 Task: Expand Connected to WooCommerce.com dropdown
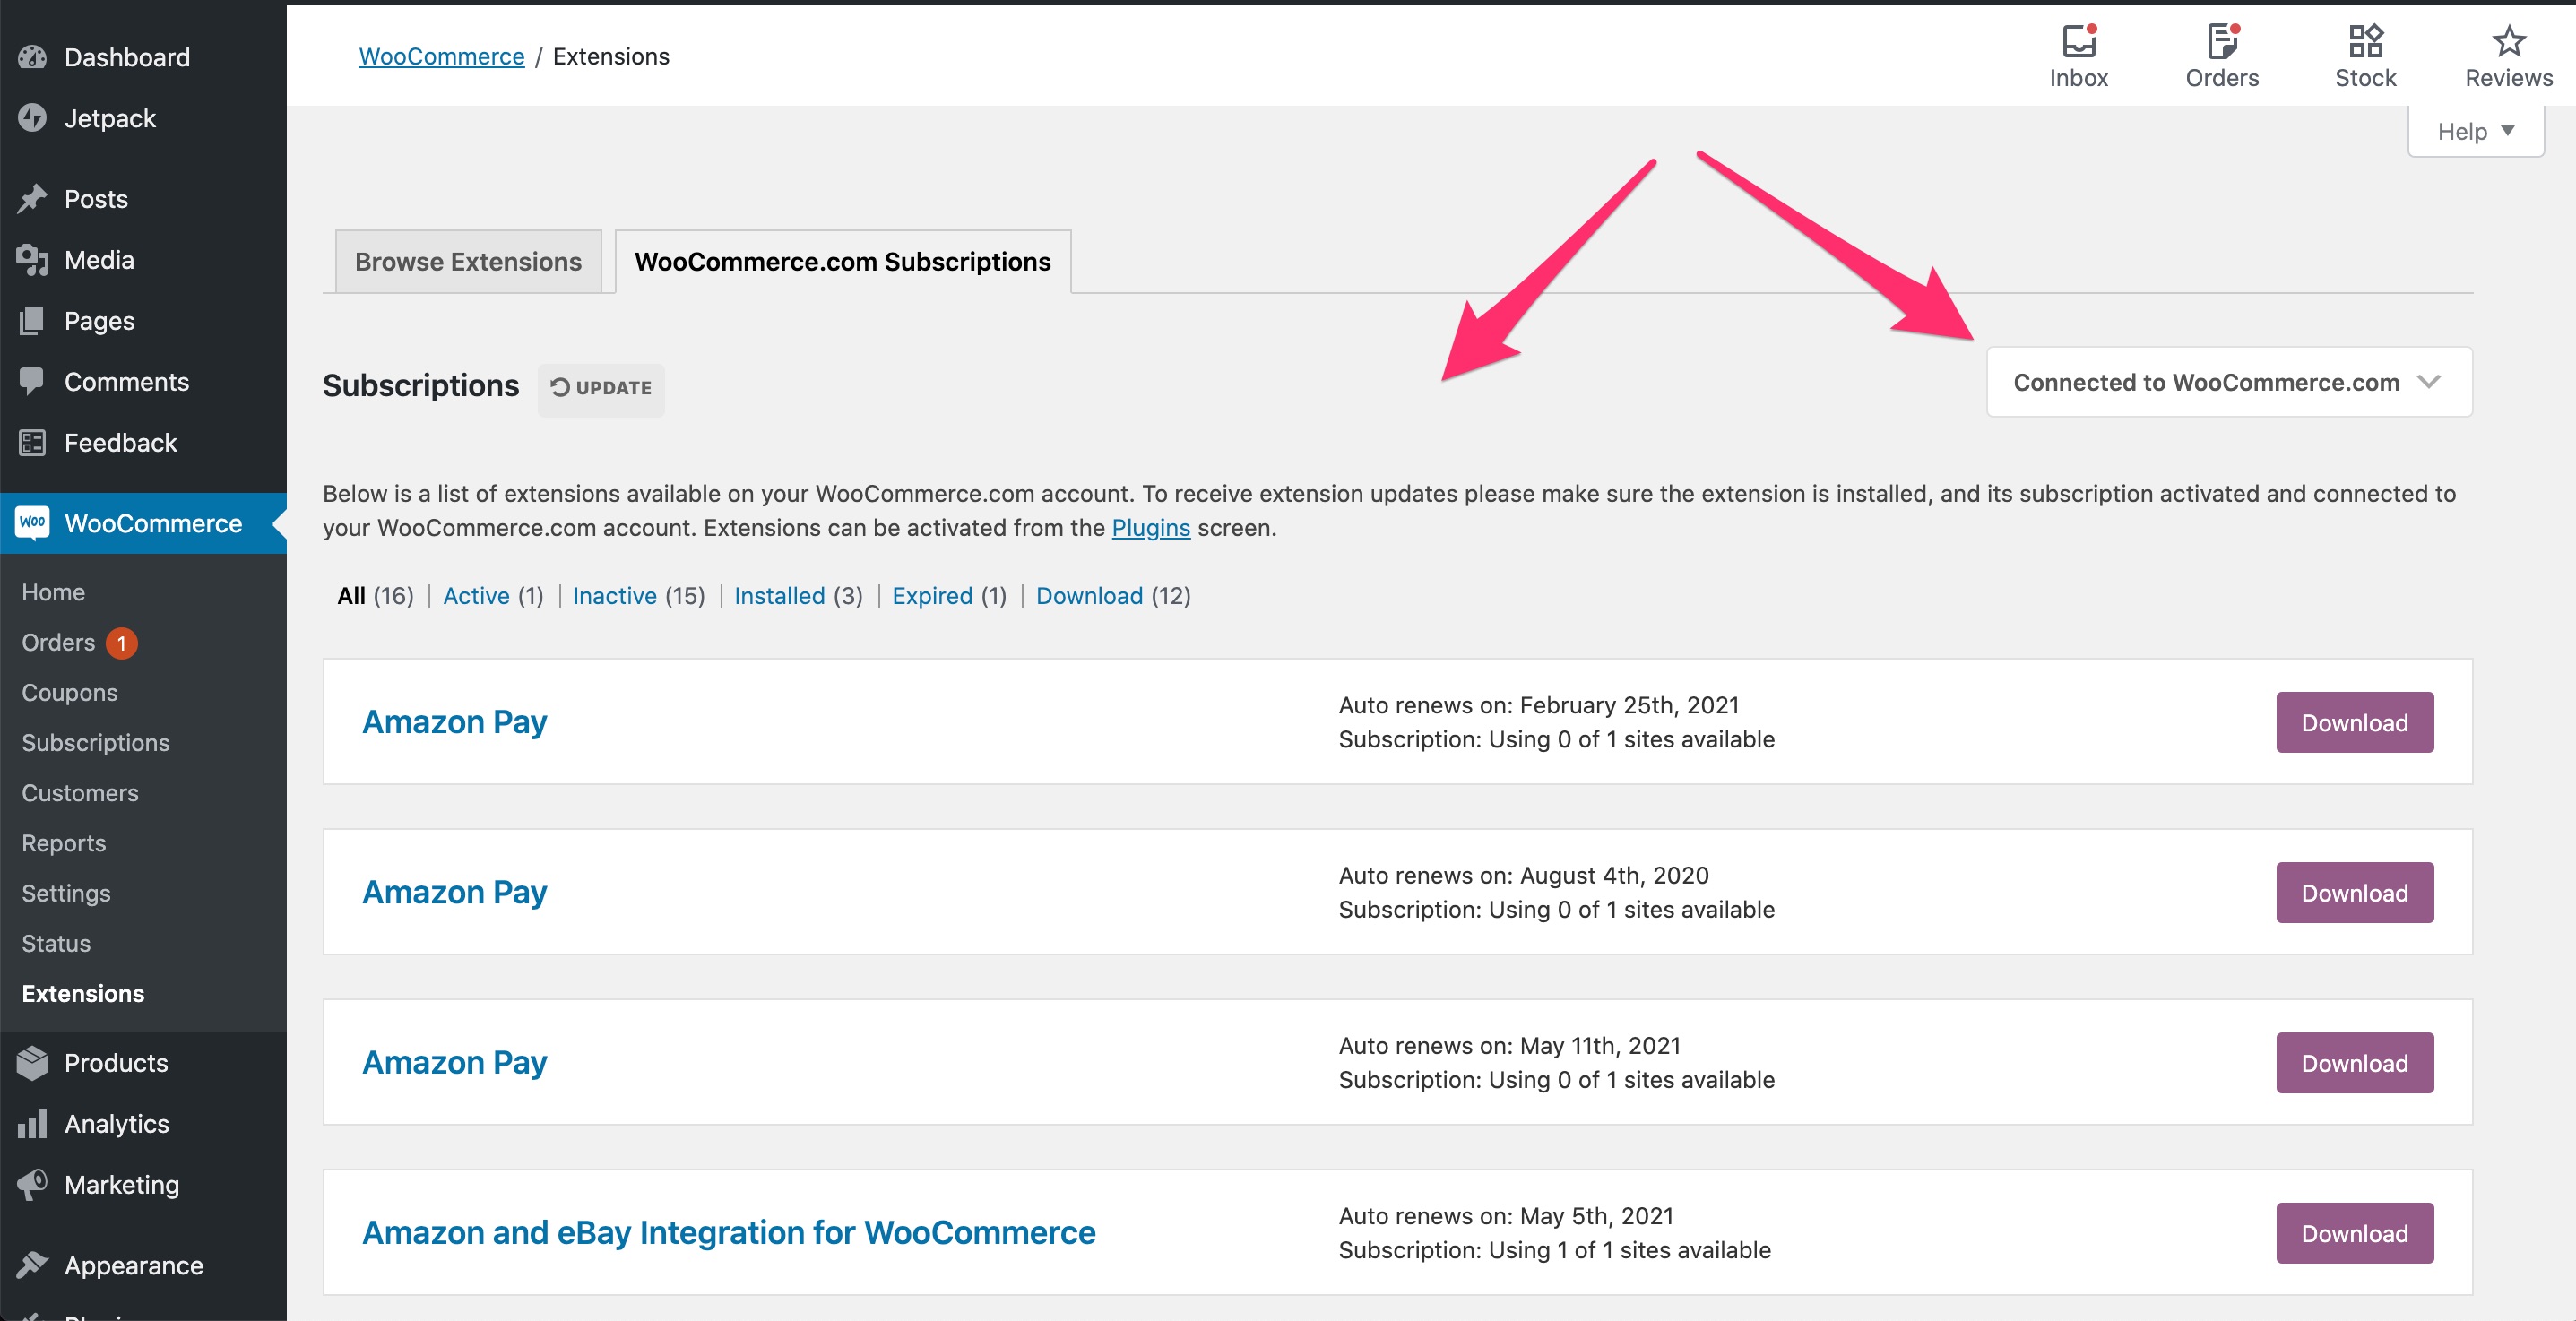click(x=2228, y=382)
